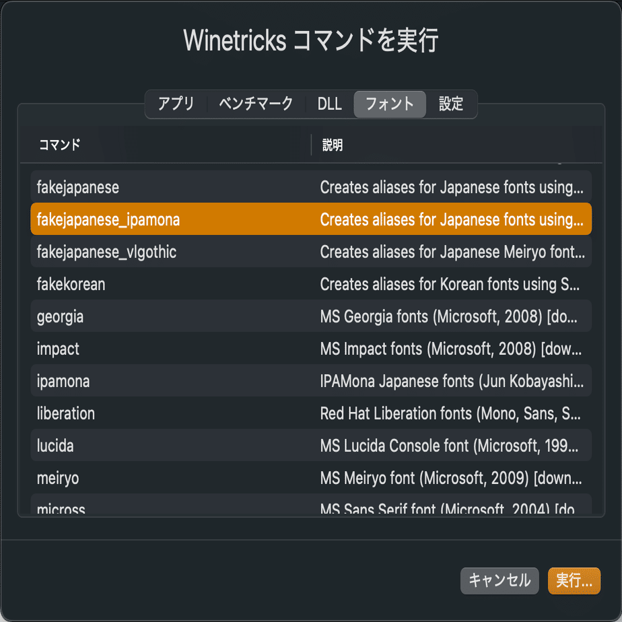Switch to the アプリ tab

pos(176,104)
